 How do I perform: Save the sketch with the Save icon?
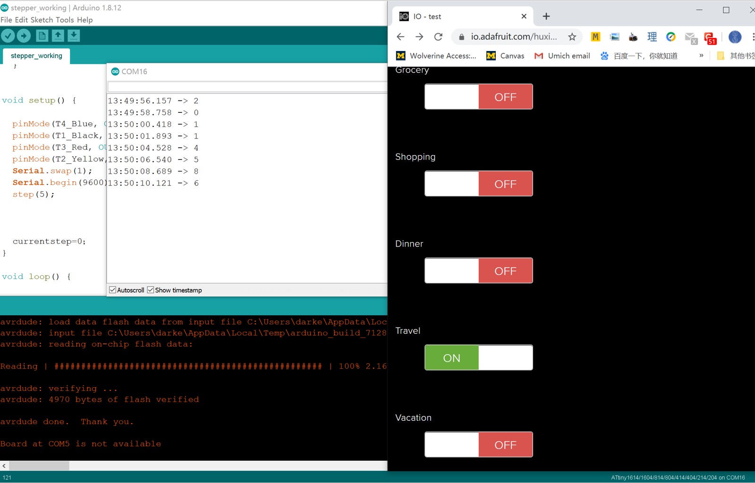[74, 35]
